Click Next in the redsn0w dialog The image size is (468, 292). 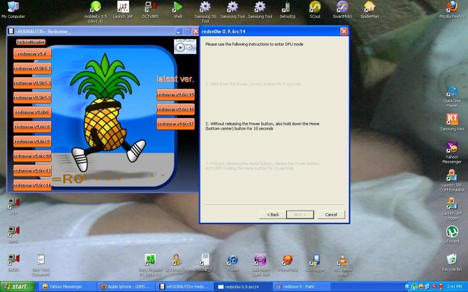point(300,214)
